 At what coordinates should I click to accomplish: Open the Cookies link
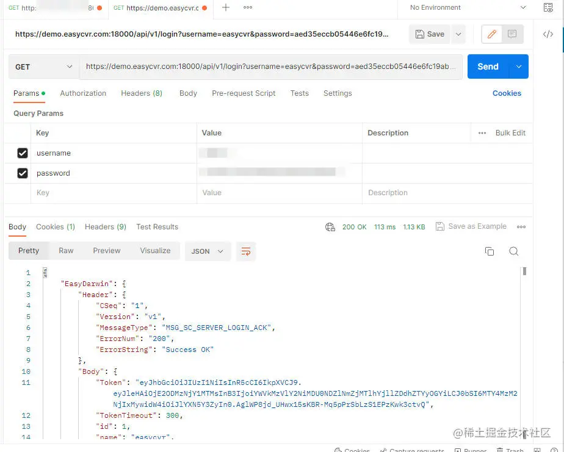tap(507, 93)
